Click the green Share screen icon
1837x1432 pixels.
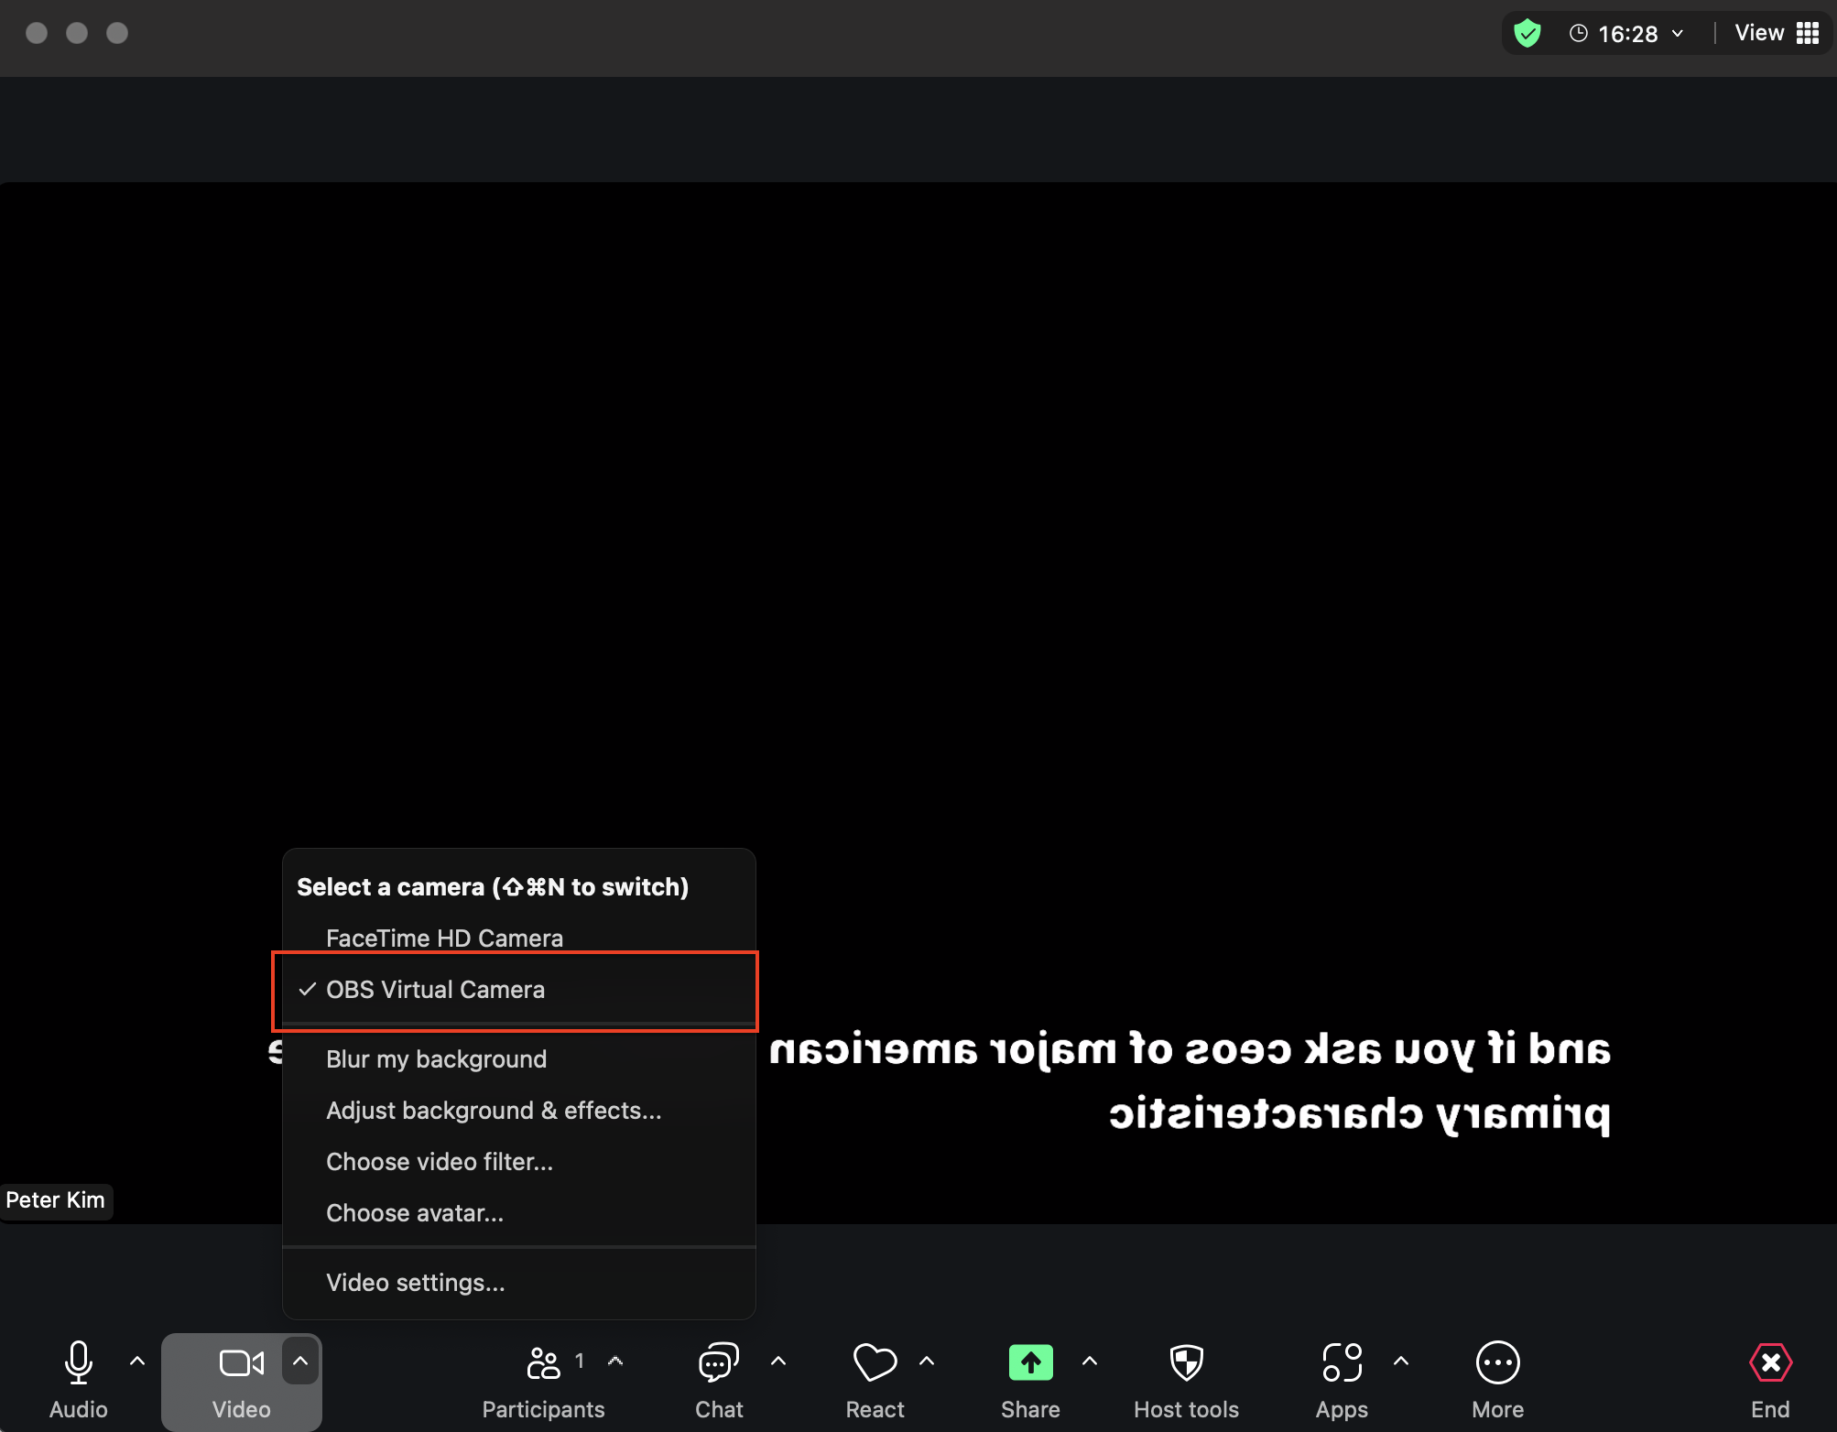[x=1030, y=1362]
